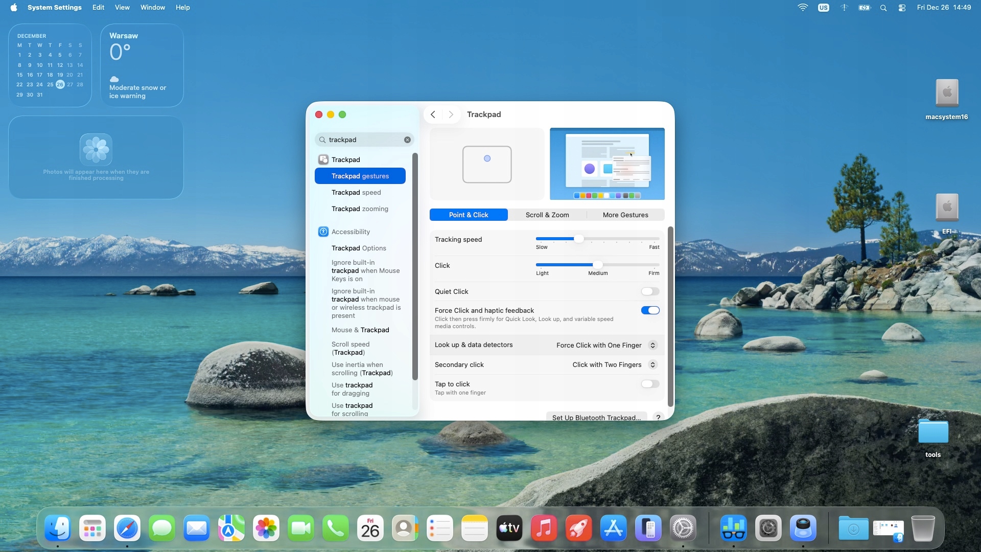Open the View menu in menu bar

click(x=122, y=8)
